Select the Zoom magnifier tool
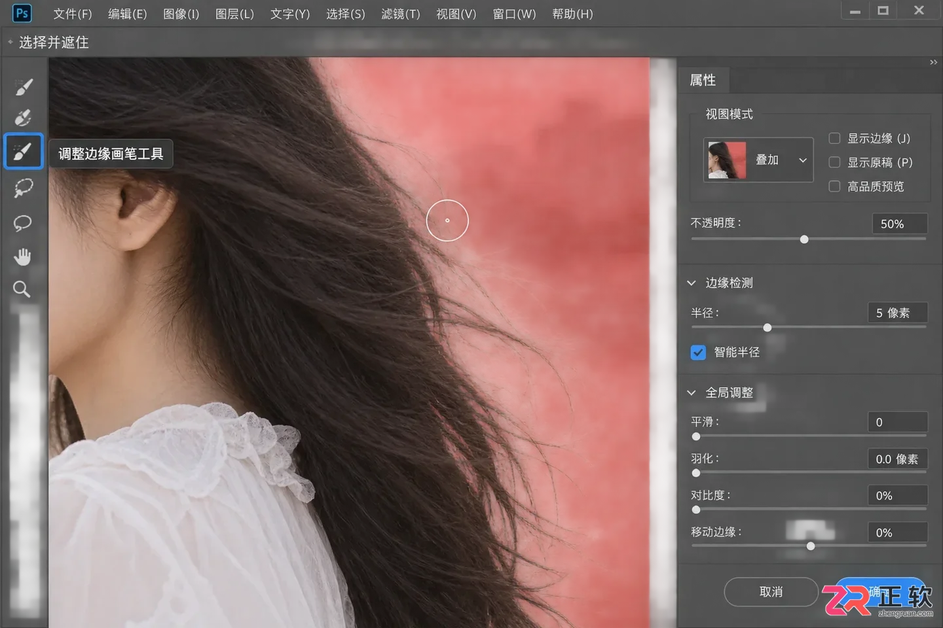The height and width of the screenshot is (628, 943). pos(22,289)
